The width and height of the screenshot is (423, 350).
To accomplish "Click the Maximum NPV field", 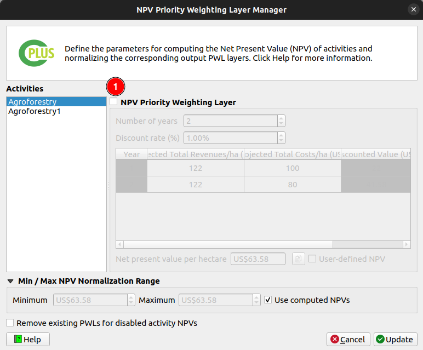I will pos(216,300).
